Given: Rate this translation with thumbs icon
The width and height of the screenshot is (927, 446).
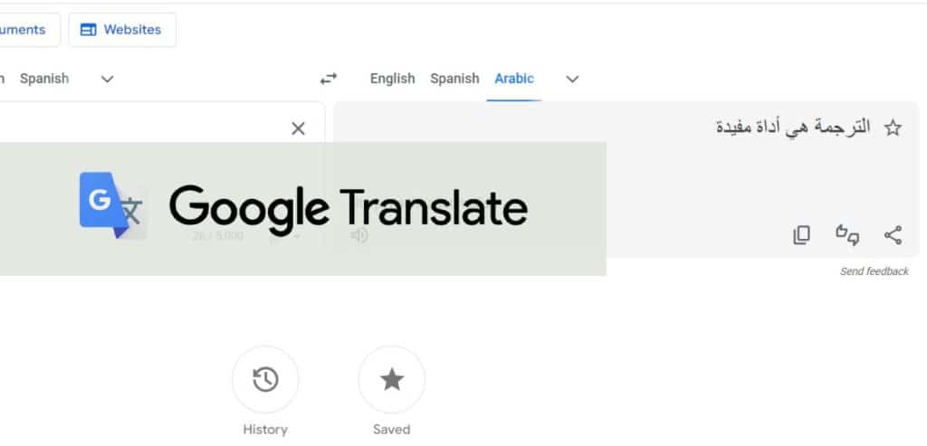Looking at the screenshot, I should click(847, 235).
